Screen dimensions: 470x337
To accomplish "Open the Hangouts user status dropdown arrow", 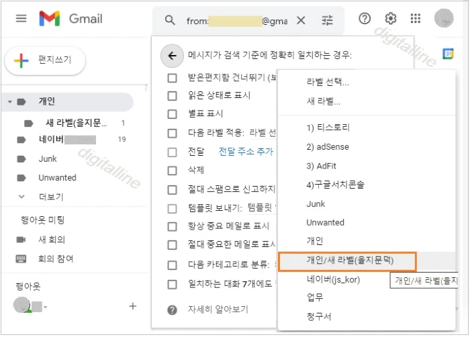I will click(x=46, y=307).
